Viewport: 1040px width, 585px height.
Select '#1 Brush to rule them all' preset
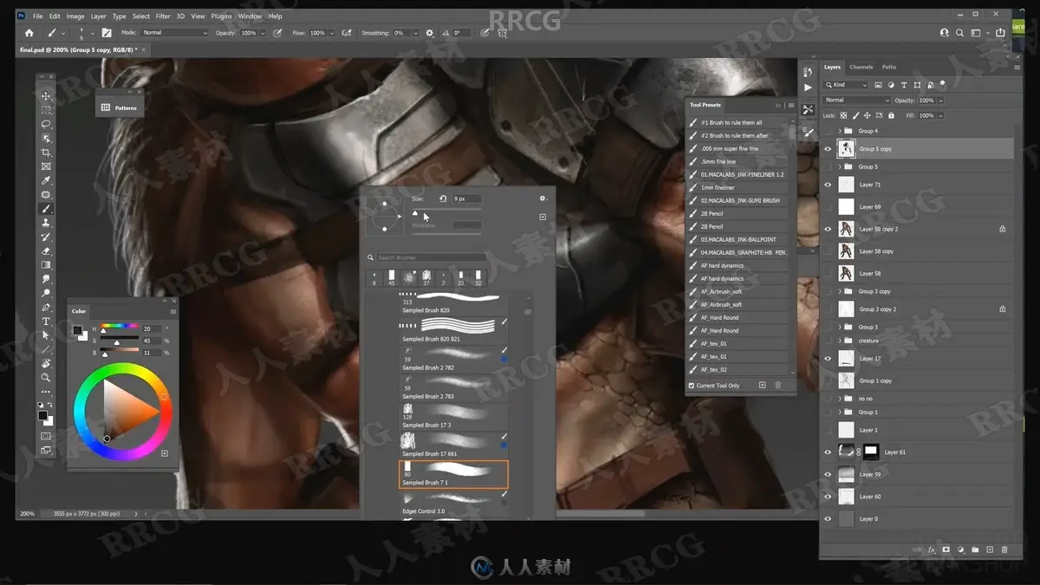(738, 122)
